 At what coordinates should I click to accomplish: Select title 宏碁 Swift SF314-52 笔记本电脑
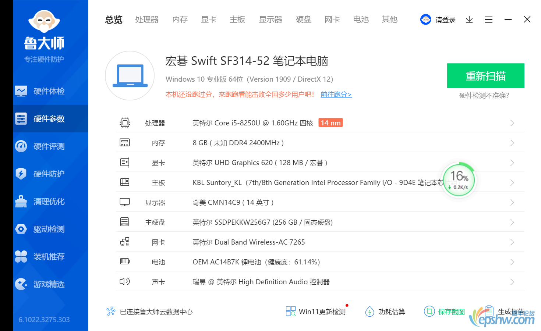tap(247, 61)
